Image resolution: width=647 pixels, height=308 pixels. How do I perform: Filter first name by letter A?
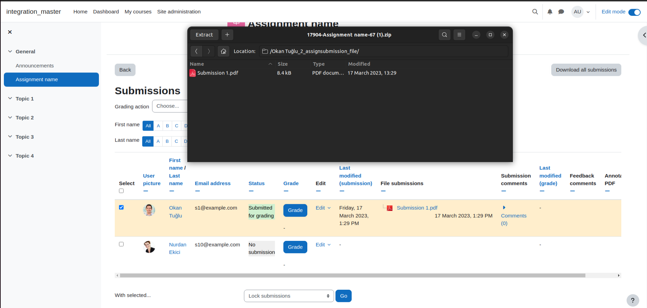(158, 126)
